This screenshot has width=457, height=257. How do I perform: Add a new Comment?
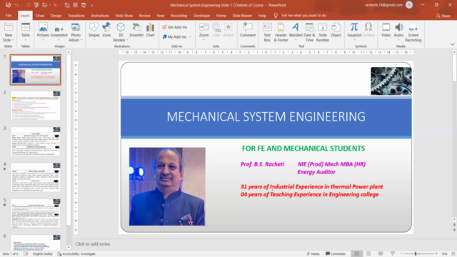(x=248, y=30)
